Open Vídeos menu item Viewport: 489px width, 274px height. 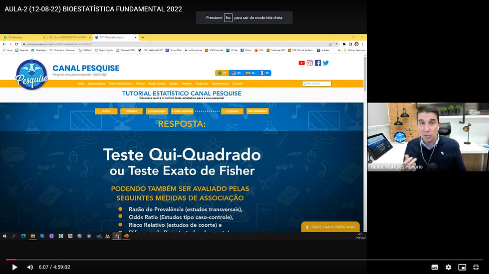[x=140, y=84]
